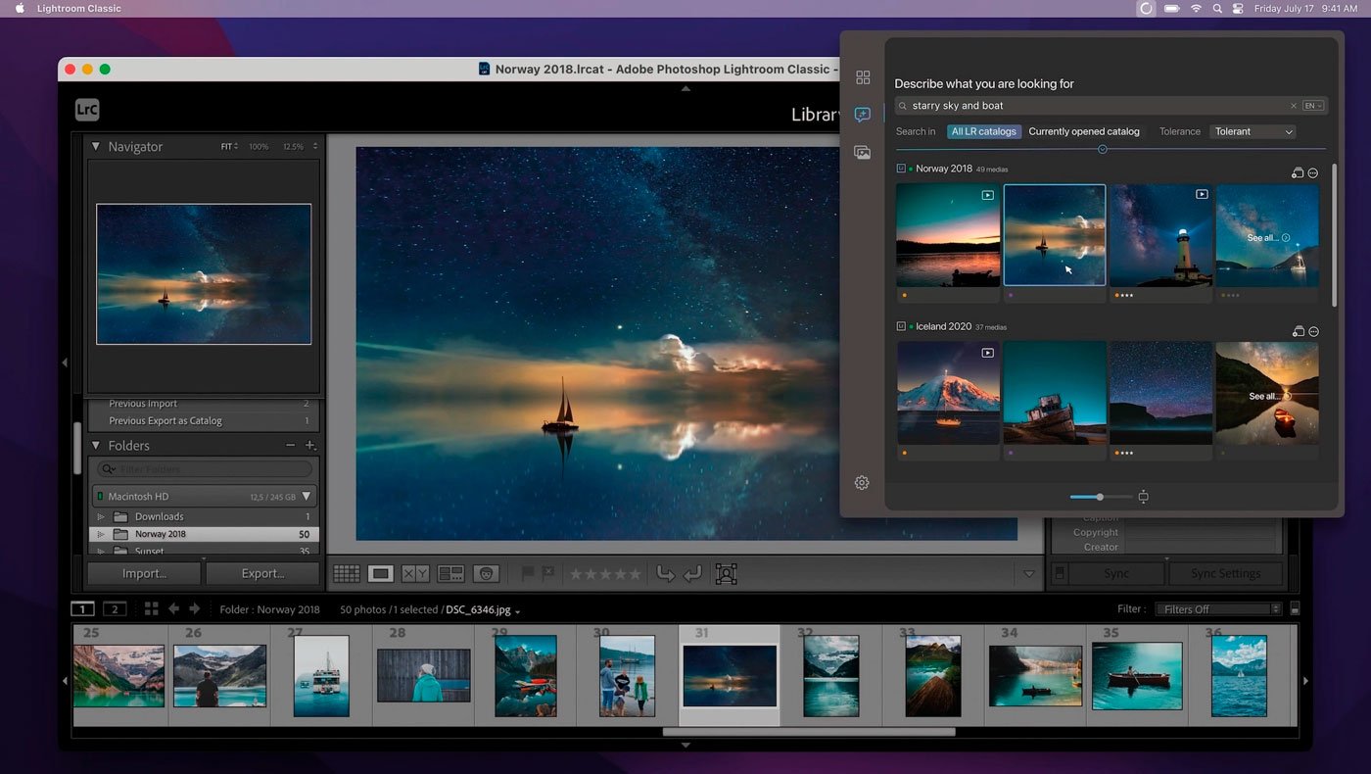Open Lightroom Classic menu in menu bar
Viewport: 1371px width, 774px height.
click(78, 9)
